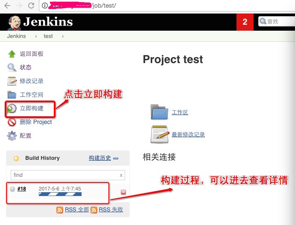The width and height of the screenshot is (295, 225).
Task: Expand the arrow after test breadcrumb
Action: 63,36
